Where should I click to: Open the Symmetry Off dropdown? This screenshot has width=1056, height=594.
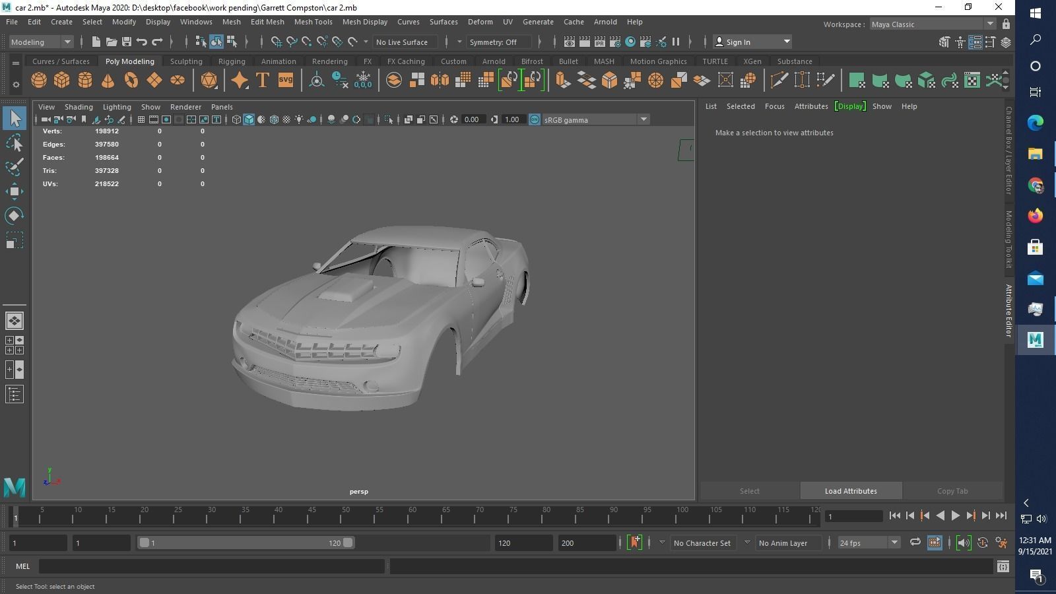[x=499, y=42]
